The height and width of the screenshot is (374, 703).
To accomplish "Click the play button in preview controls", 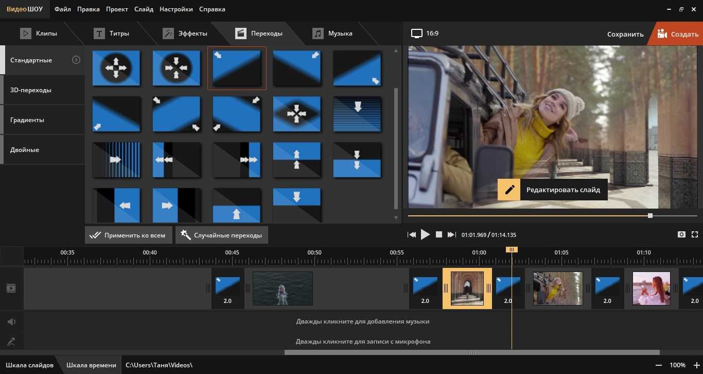I will [425, 235].
